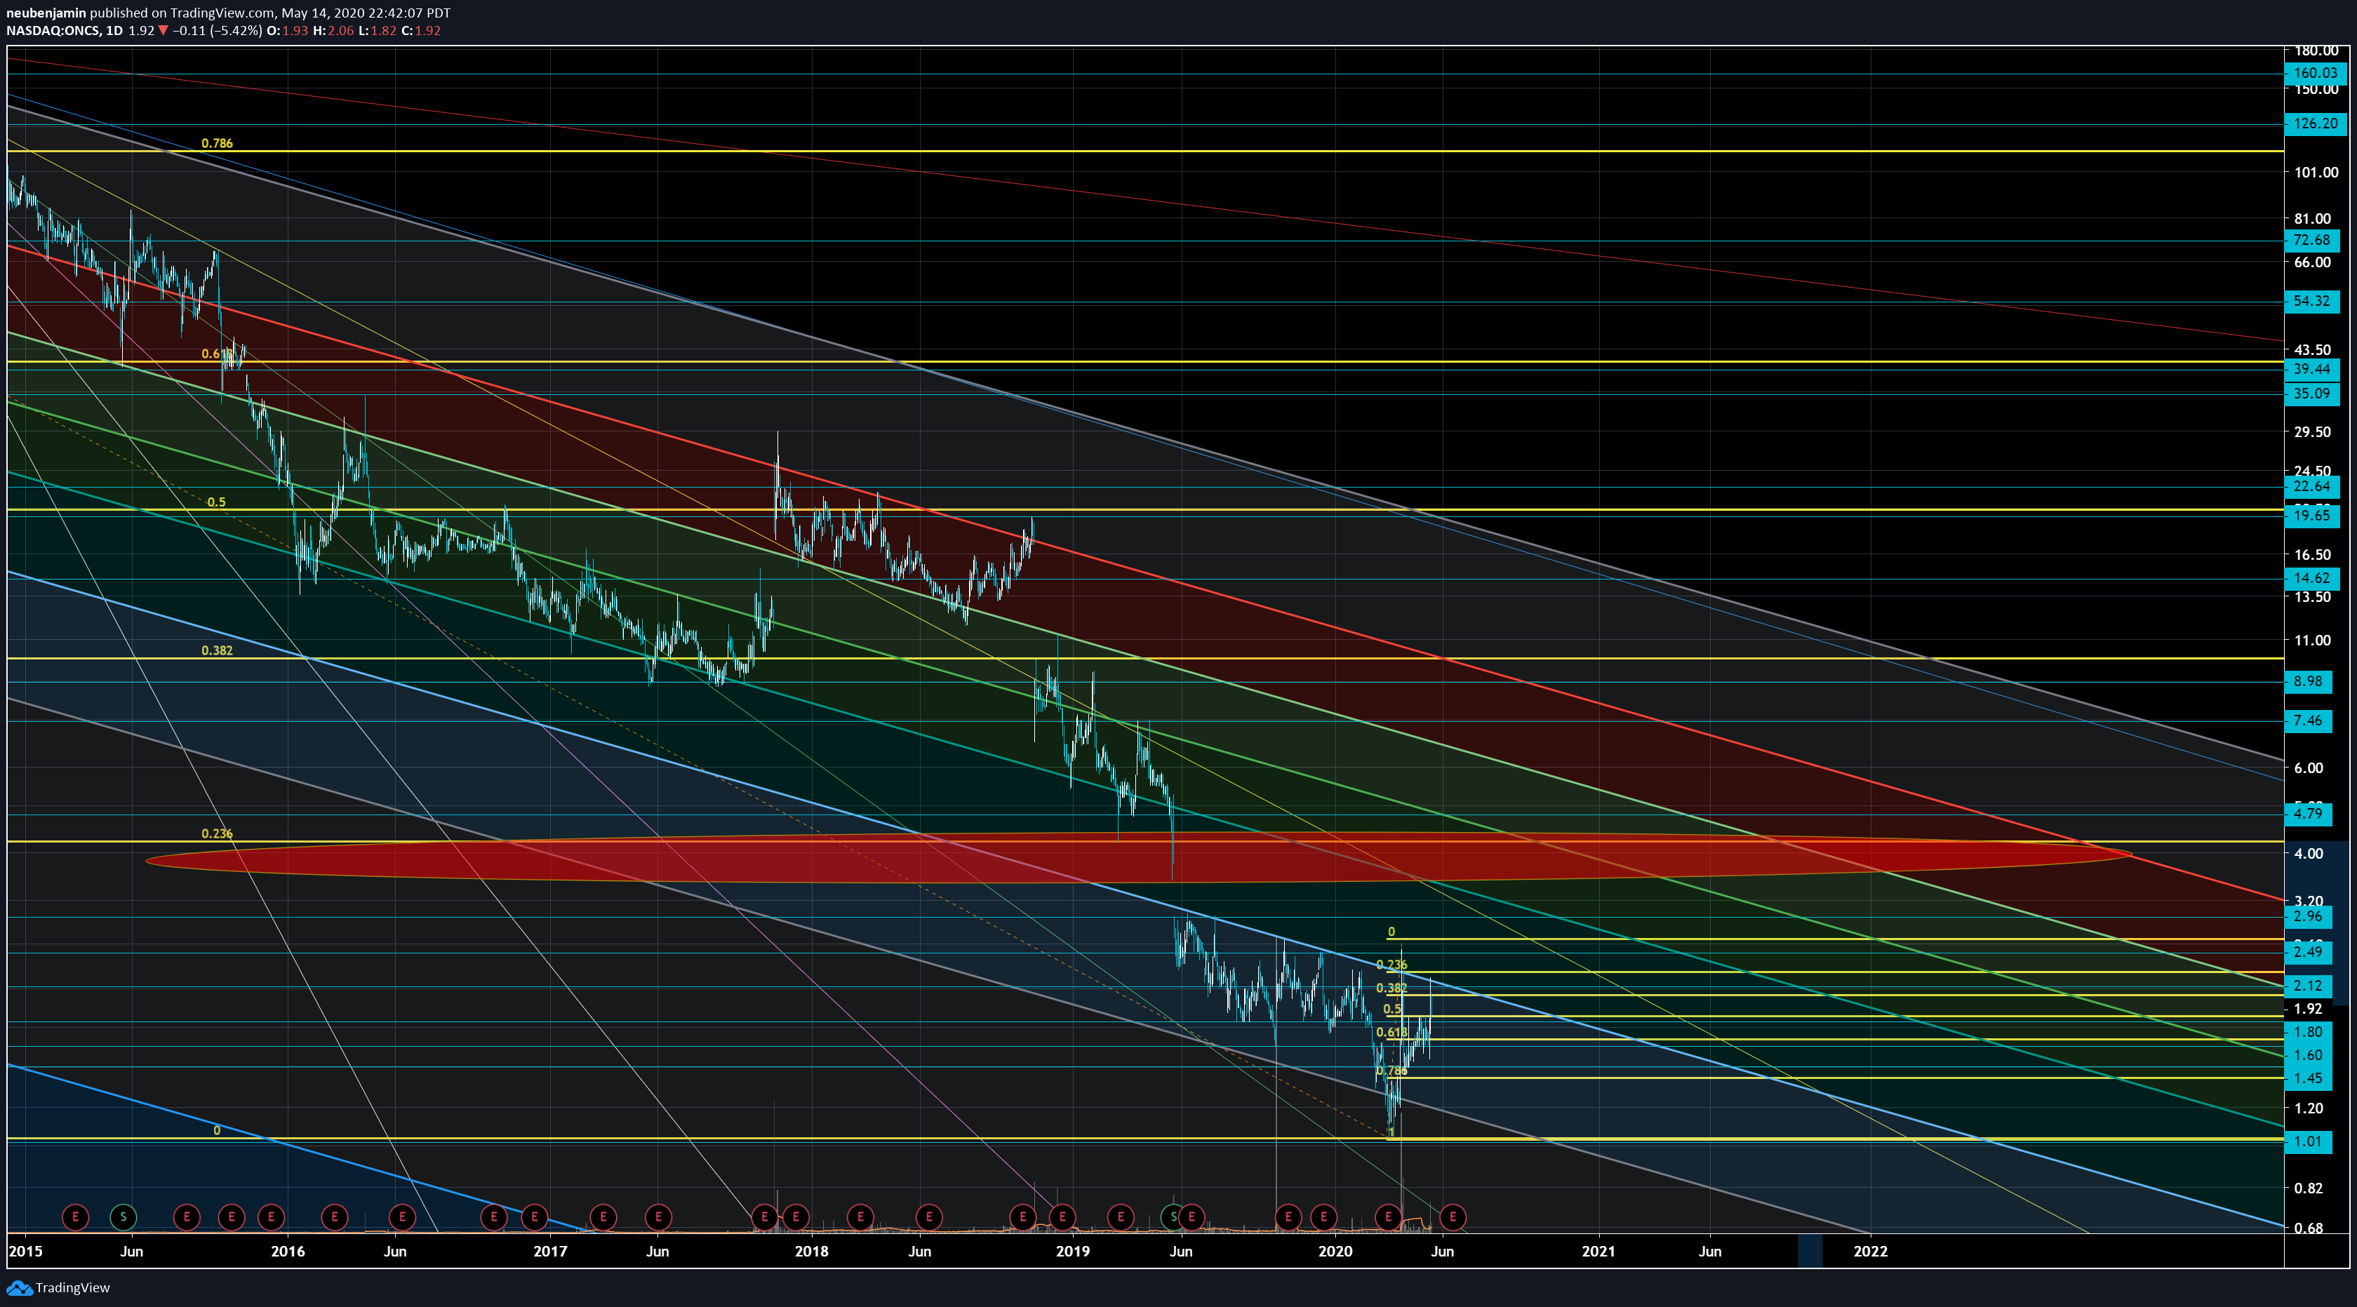
Task: Click the 43.50 price axis tick
Action: point(2312,349)
